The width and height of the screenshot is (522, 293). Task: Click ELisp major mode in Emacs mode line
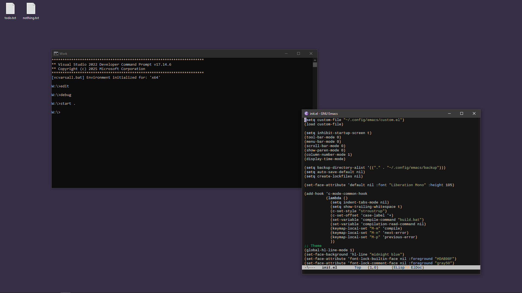399,267
